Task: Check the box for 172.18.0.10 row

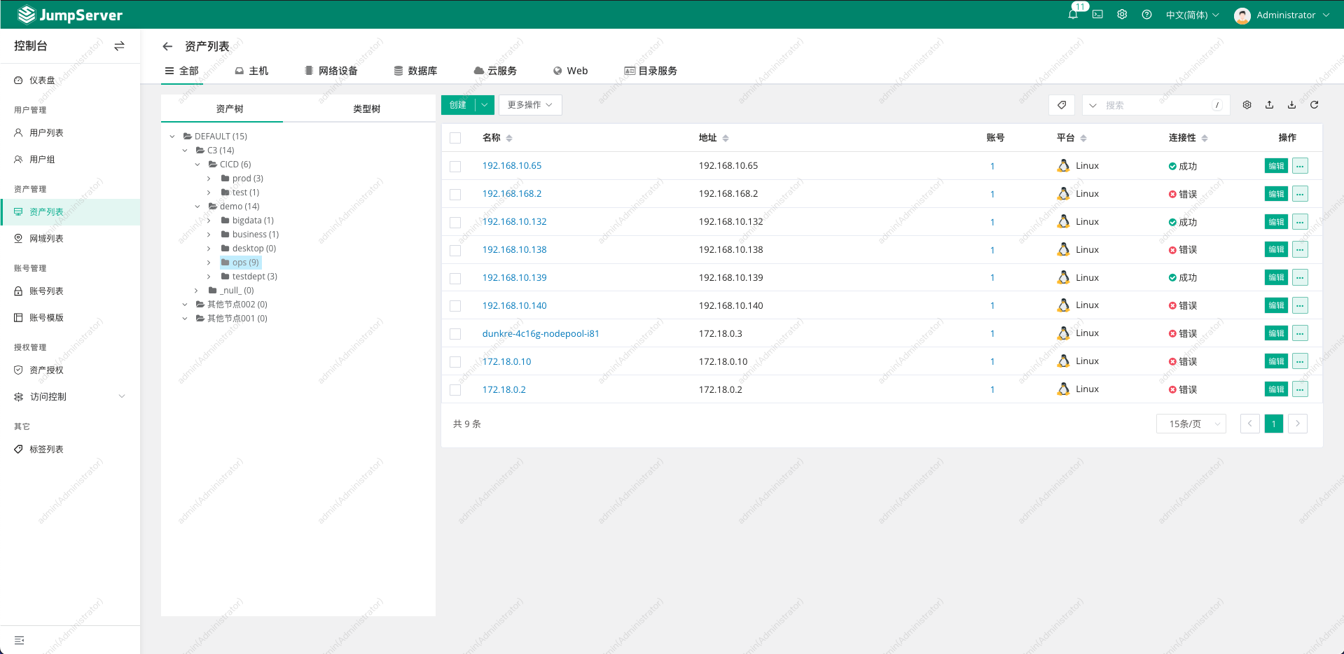Action: pyautogui.click(x=455, y=362)
